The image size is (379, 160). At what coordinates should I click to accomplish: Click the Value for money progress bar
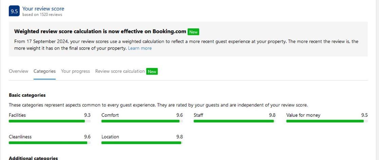click(327, 121)
